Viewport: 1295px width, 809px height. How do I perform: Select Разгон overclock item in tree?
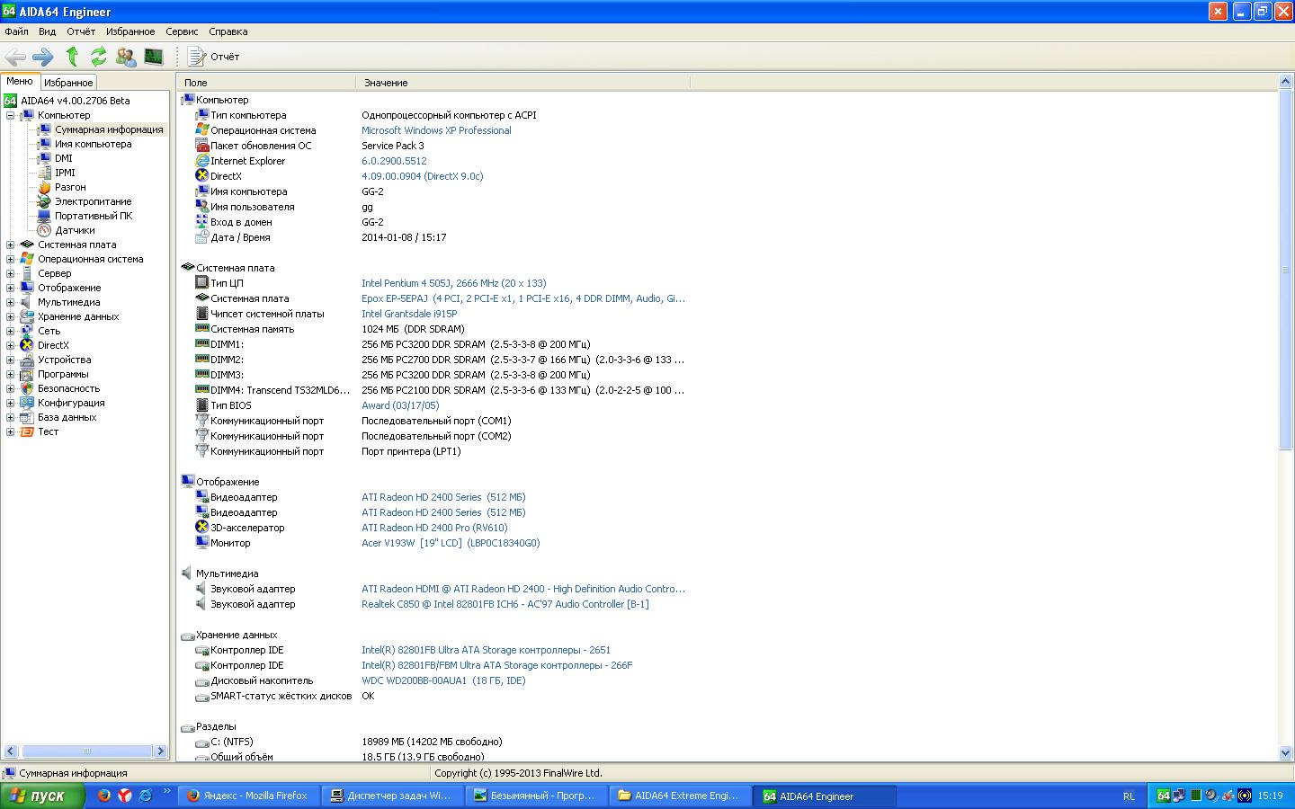click(70, 187)
